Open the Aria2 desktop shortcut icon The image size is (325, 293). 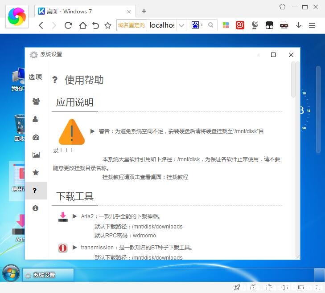19,228
